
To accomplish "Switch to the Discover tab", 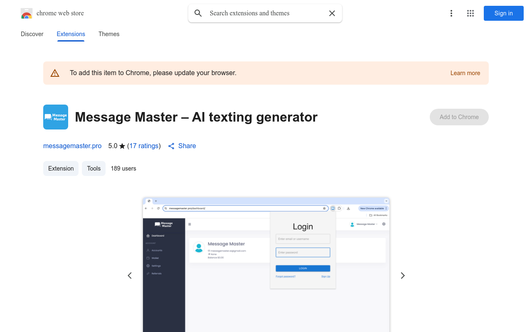I will click(x=32, y=34).
